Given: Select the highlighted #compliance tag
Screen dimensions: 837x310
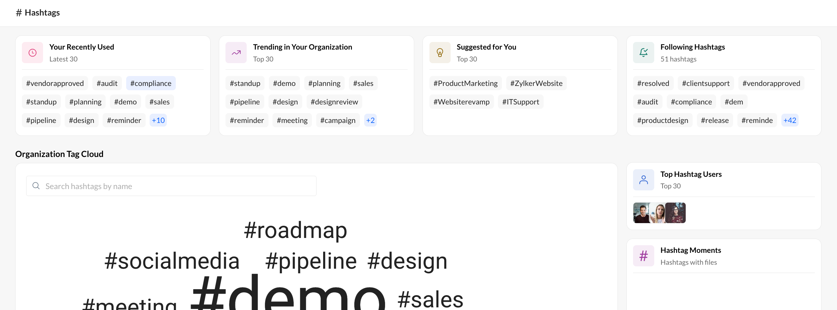Looking at the screenshot, I should click(151, 83).
